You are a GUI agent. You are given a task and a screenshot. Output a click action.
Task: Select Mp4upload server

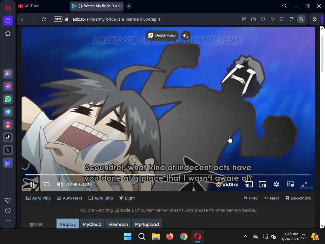point(147,224)
